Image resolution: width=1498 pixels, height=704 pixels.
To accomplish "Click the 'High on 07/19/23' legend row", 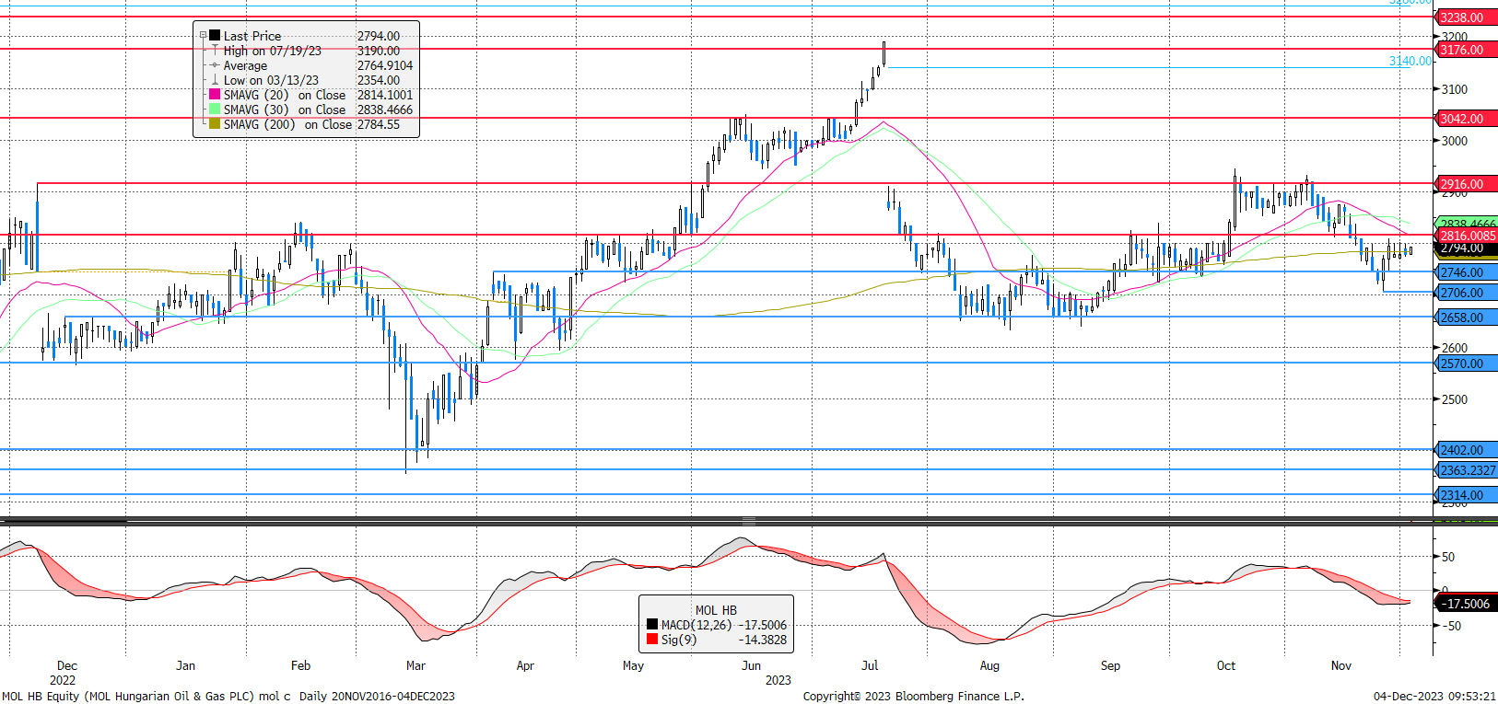I will click(273, 51).
